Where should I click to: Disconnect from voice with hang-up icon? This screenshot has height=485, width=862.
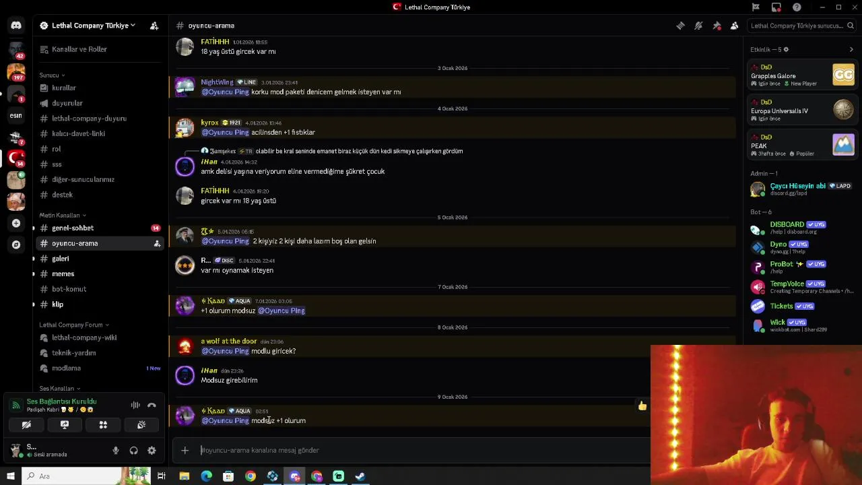tap(152, 405)
